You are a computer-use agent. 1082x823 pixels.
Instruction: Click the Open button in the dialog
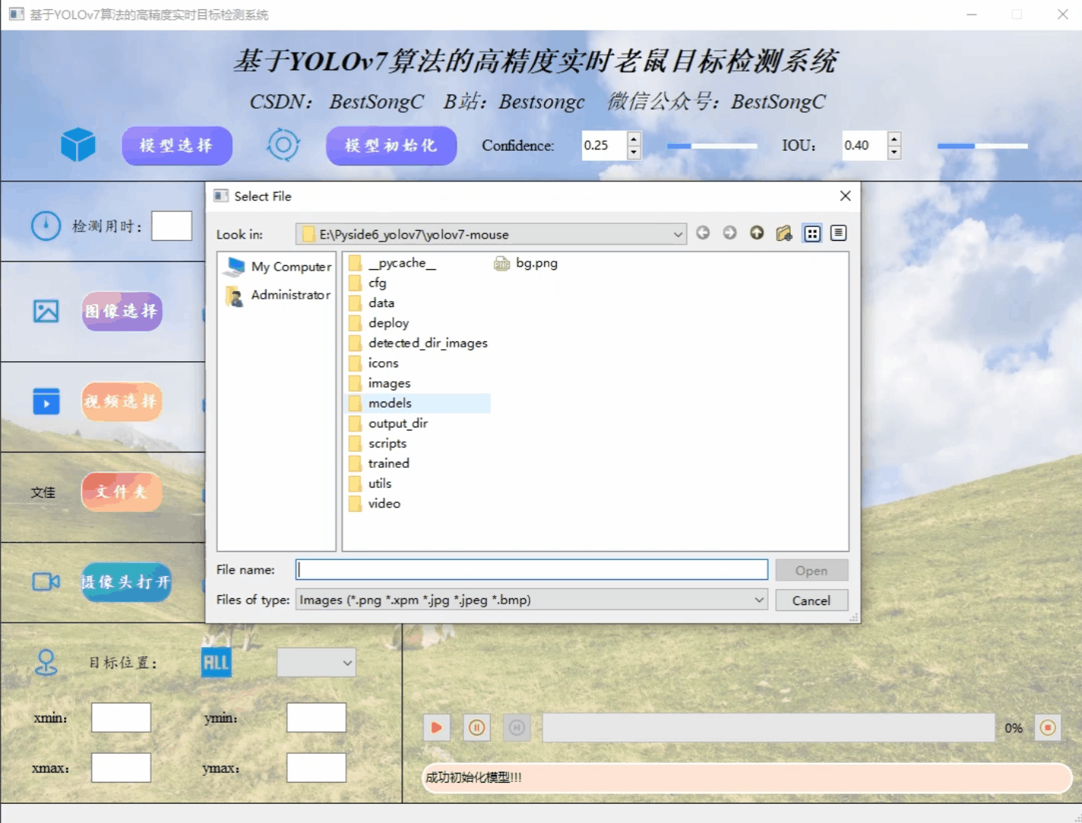pyautogui.click(x=811, y=571)
